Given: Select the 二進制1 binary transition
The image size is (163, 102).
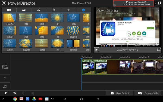Looking at the screenshot, I should (x=10, y=30).
